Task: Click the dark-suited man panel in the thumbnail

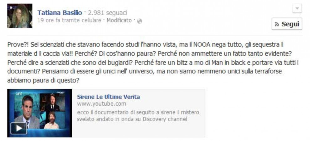Action: click(52, 102)
